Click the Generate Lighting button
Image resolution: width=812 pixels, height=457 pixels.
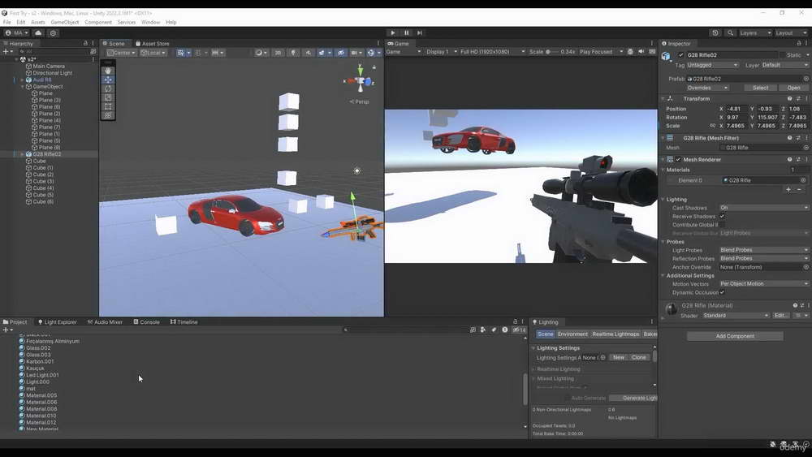coord(633,398)
